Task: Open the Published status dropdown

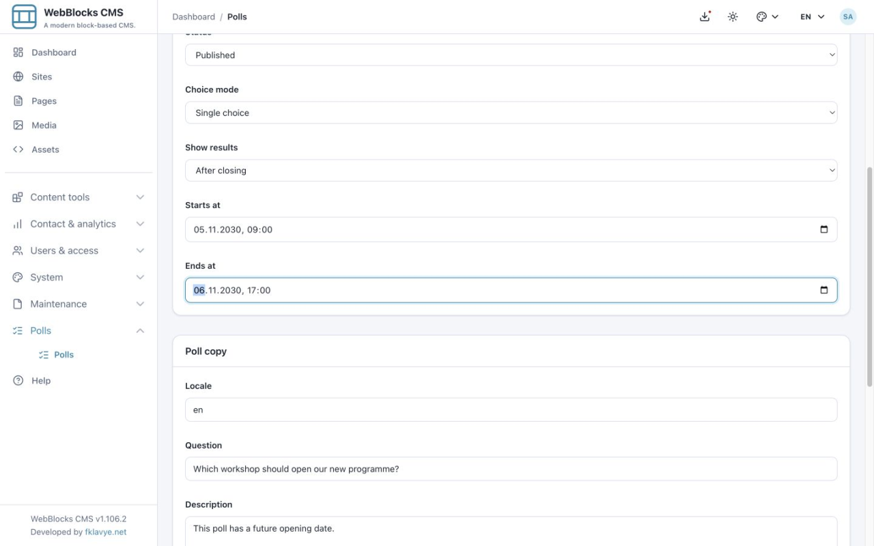Action: (x=511, y=55)
